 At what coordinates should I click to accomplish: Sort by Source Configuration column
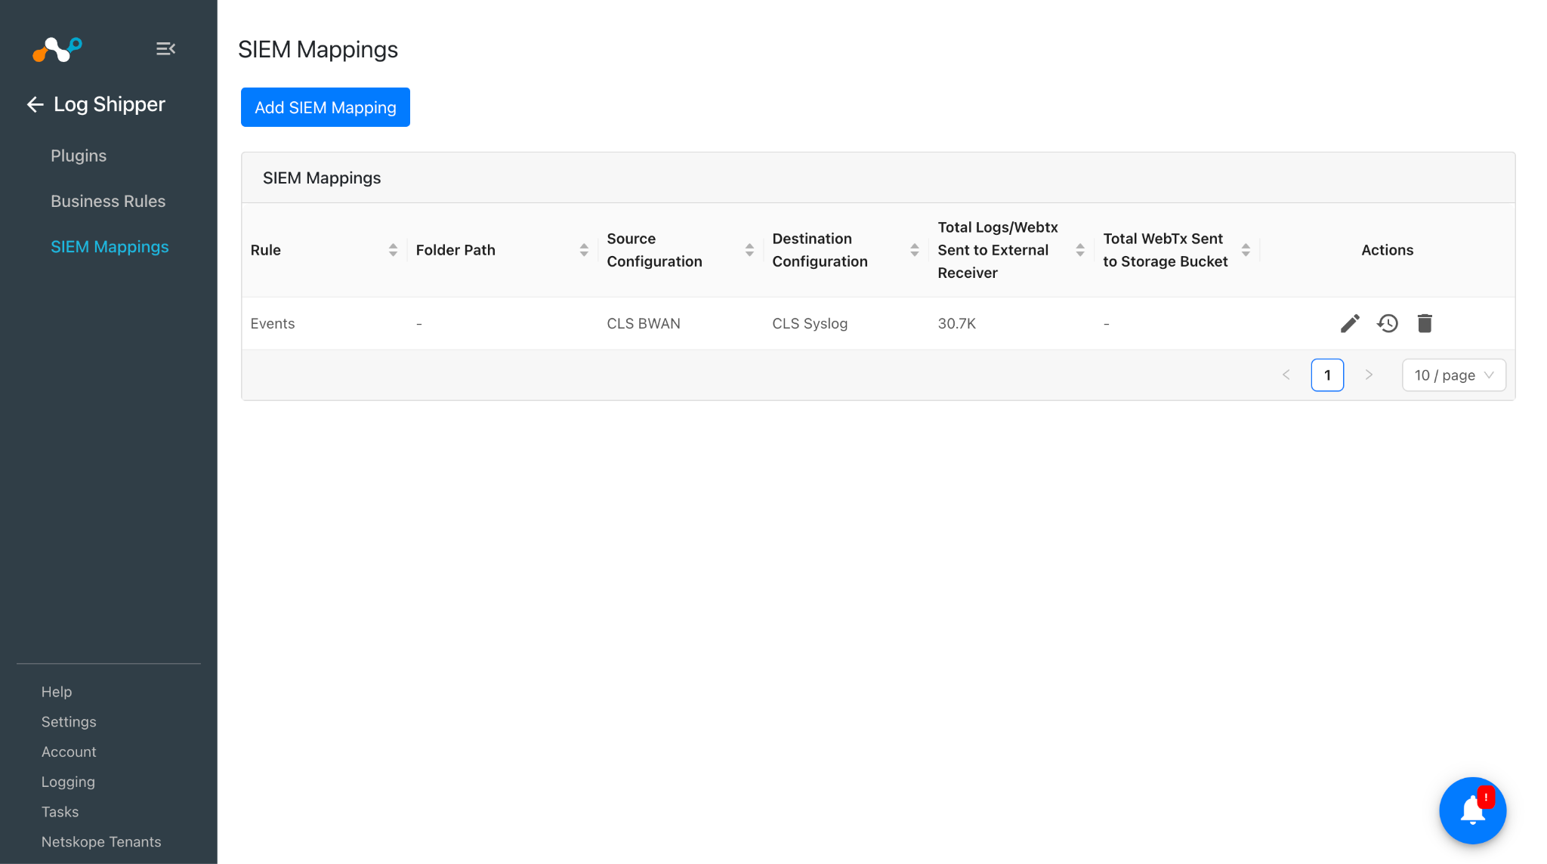tap(749, 250)
